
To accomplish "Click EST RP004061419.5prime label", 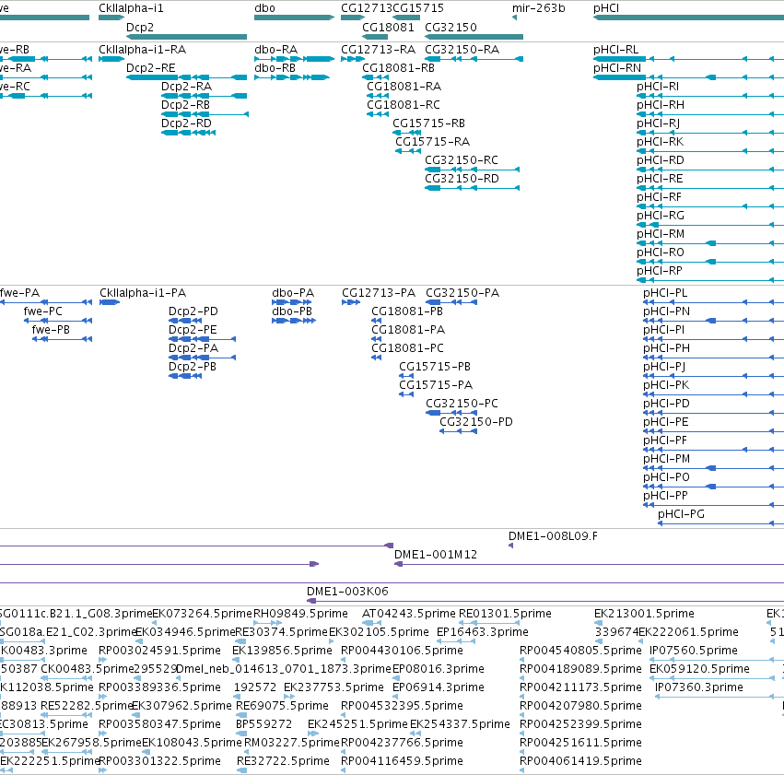I will tap(580, 761).
